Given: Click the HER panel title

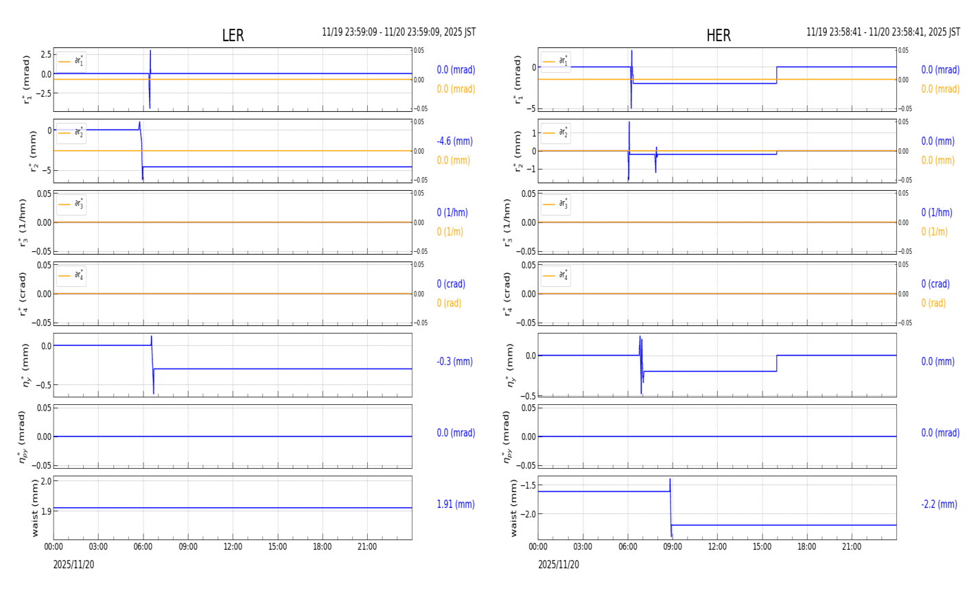Looking at the screenshot, I should [x=718, y=36].
